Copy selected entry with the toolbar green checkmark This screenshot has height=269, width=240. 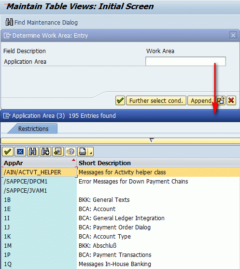point(8,152)
